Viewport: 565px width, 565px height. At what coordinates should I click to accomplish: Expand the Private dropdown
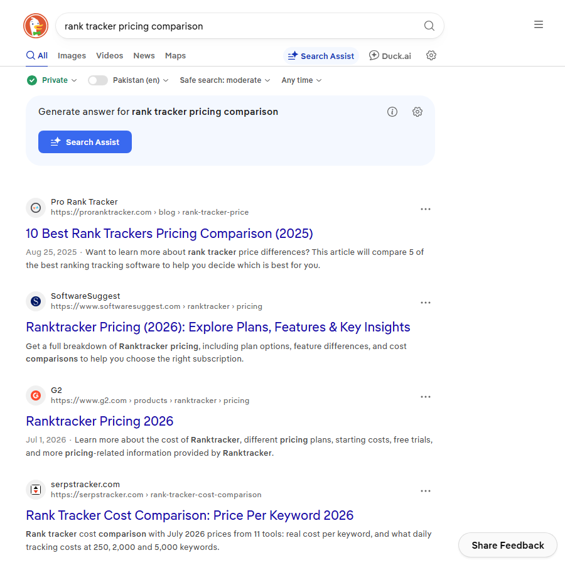coord(59,80)
